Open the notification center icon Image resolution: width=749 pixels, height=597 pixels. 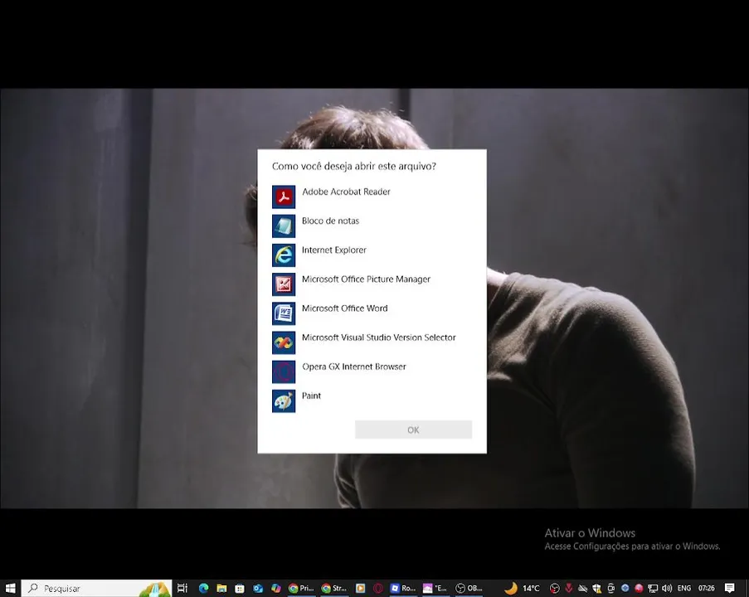(x=729, y=589)
